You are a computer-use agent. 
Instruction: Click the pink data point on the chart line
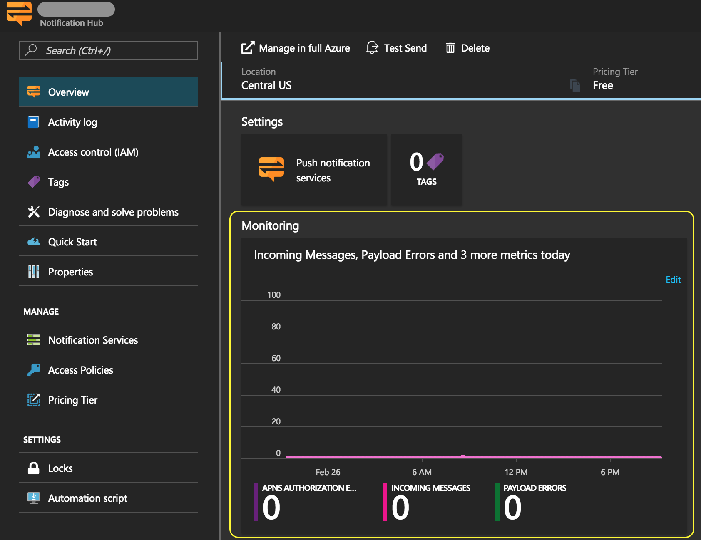tap(463, 456)
